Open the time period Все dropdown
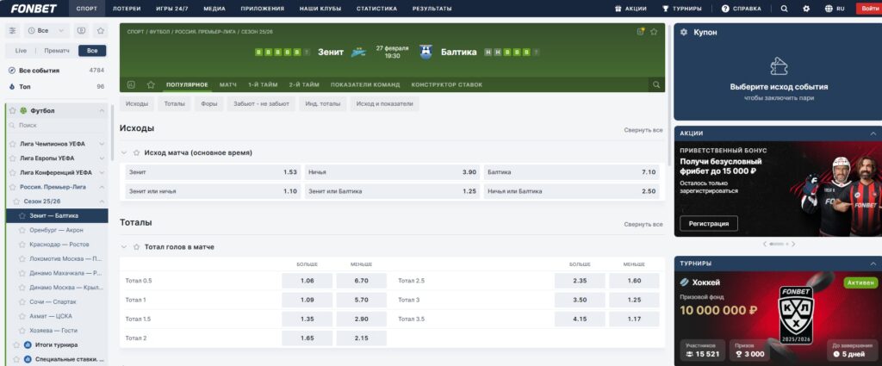882x366 pixels. pos(47,30)
